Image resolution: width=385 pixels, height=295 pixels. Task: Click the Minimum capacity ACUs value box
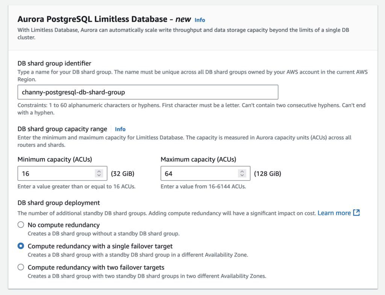coord(56,173)
